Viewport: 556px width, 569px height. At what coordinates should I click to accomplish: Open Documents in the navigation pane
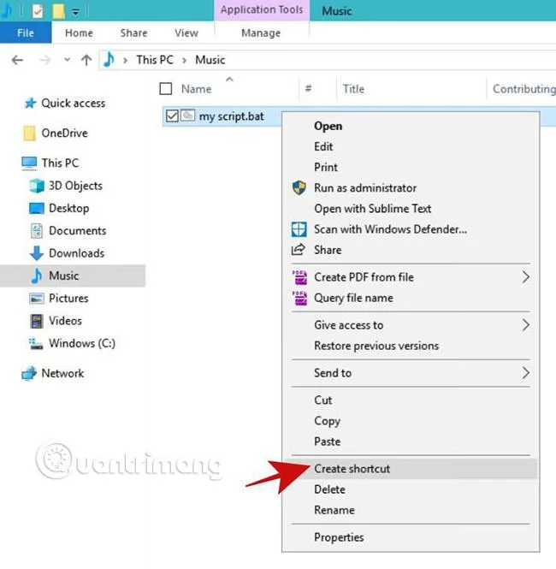(x=78, y=231)
